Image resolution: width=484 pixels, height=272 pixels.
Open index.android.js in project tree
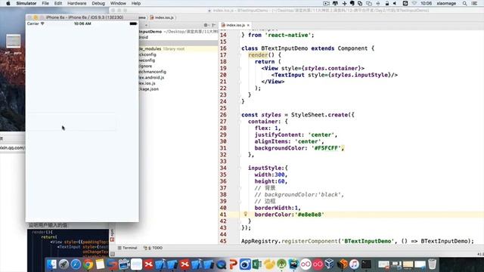[151, 77]
